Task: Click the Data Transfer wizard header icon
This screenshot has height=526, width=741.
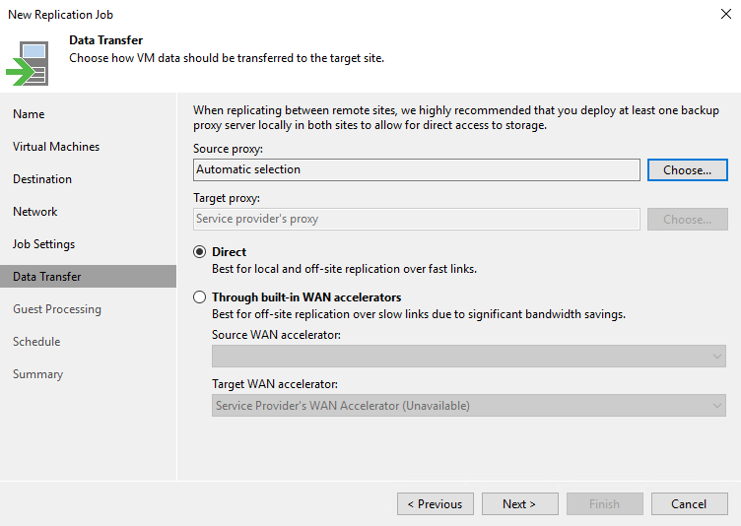Action: click(28, 62)
